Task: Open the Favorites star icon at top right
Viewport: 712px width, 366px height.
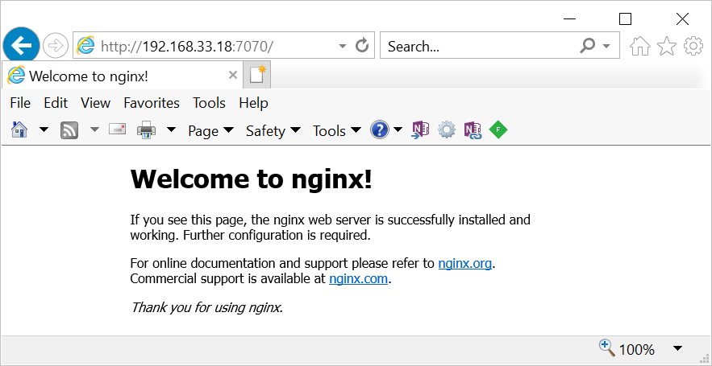Action: (667, 47)
